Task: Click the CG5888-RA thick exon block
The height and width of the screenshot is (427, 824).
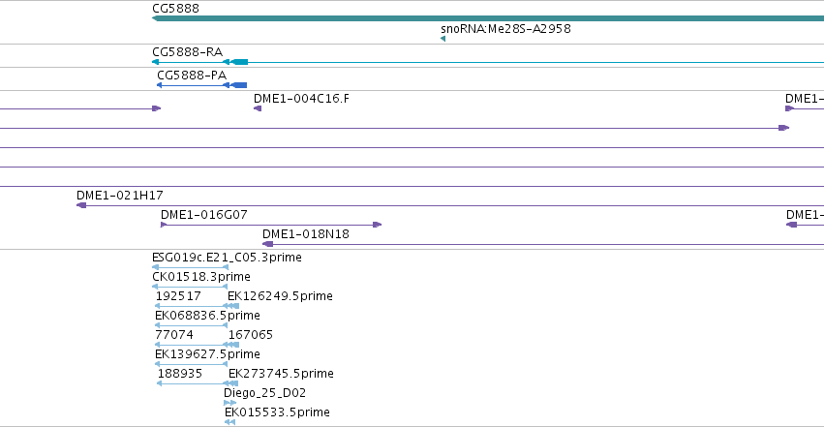Action: pos(239,62)
